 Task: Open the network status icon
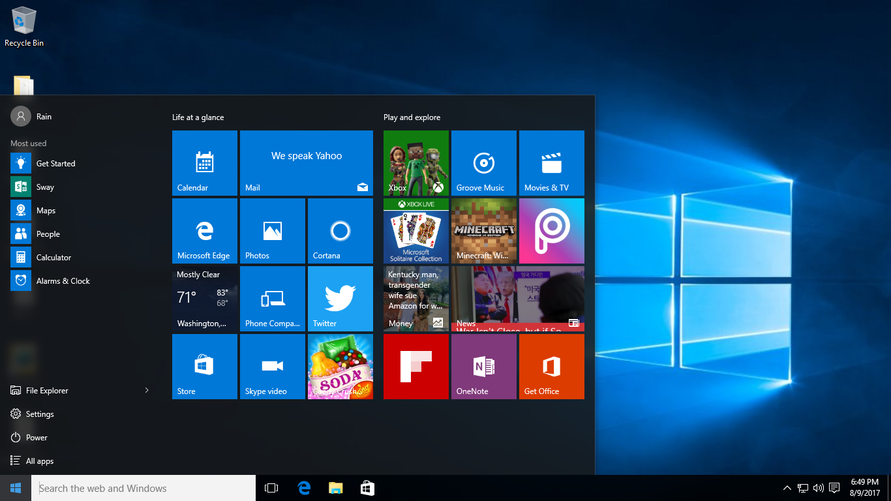[x=803, y=488]
